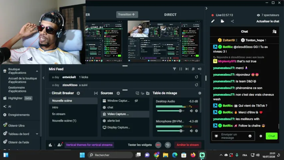Open the warning notifications icon
Viewport: 284px width, 160px height.
(x=60, y=145)
